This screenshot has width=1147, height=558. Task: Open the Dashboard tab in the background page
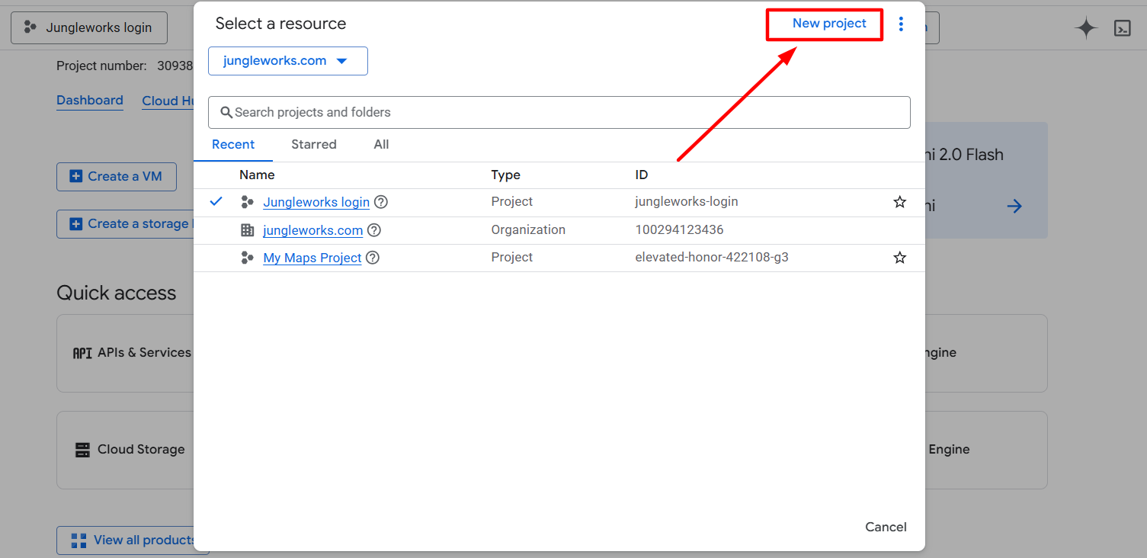pyautogui.click(x=90, y=101)
